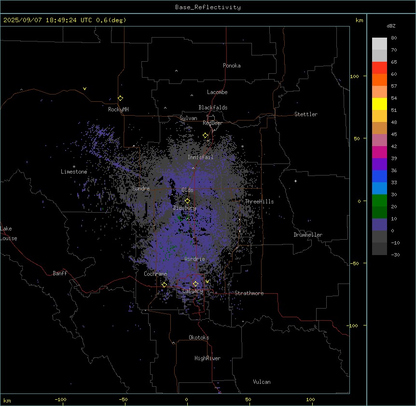Select the magenta 39-42 dBZ legend swatch
This screenshot has height=406, width=416.
[x=379, y=152]
